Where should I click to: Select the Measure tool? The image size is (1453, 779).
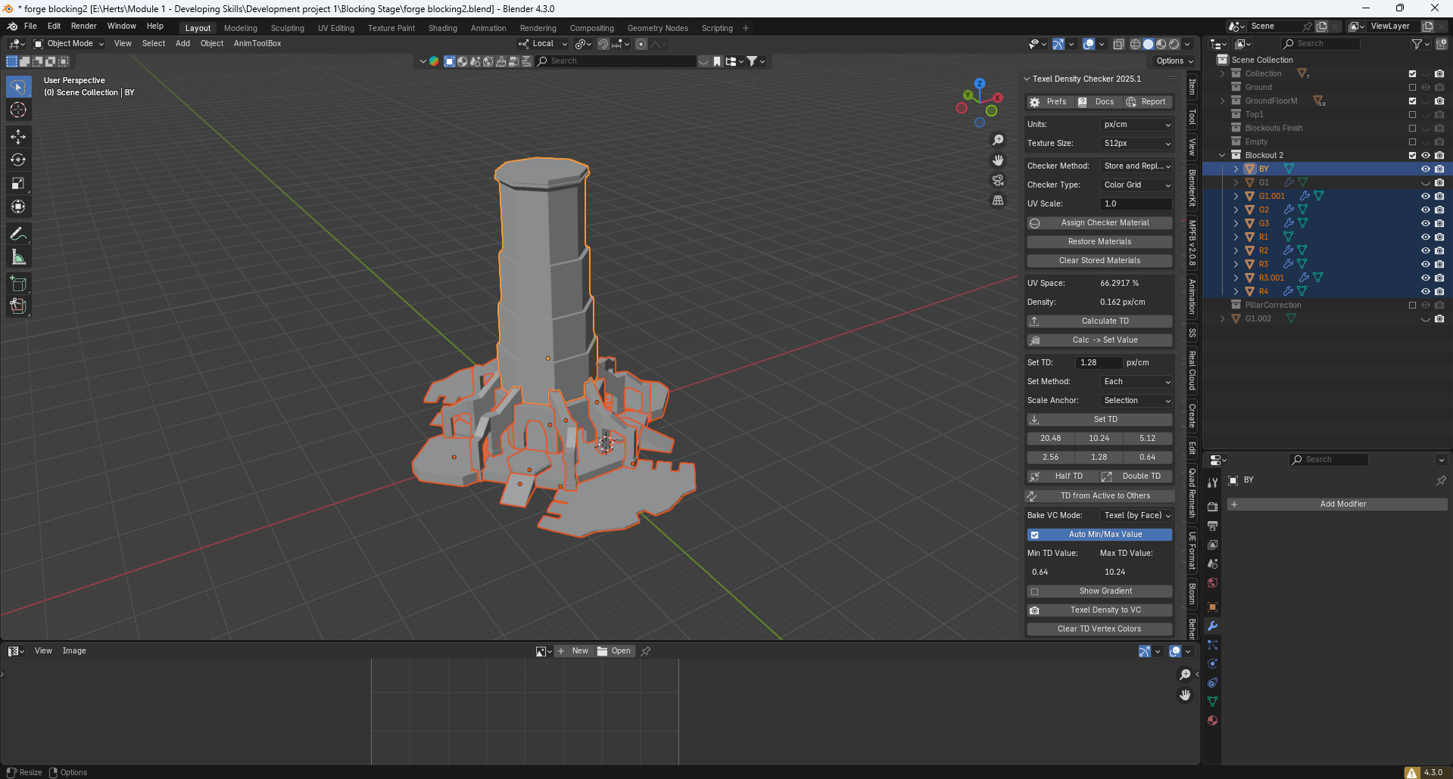coord(18,258)
